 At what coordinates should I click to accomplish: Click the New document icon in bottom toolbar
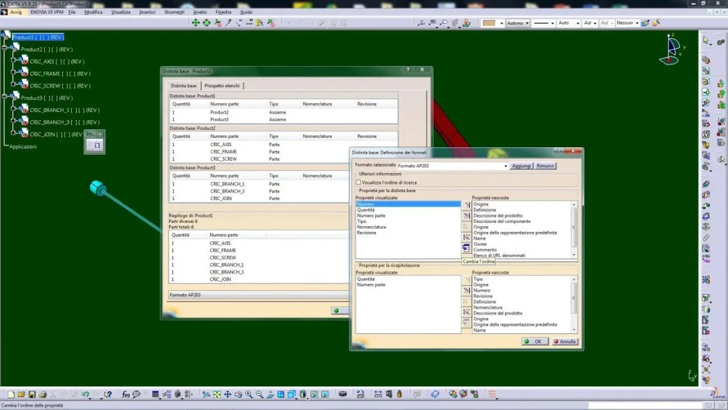tap(11, 395)
